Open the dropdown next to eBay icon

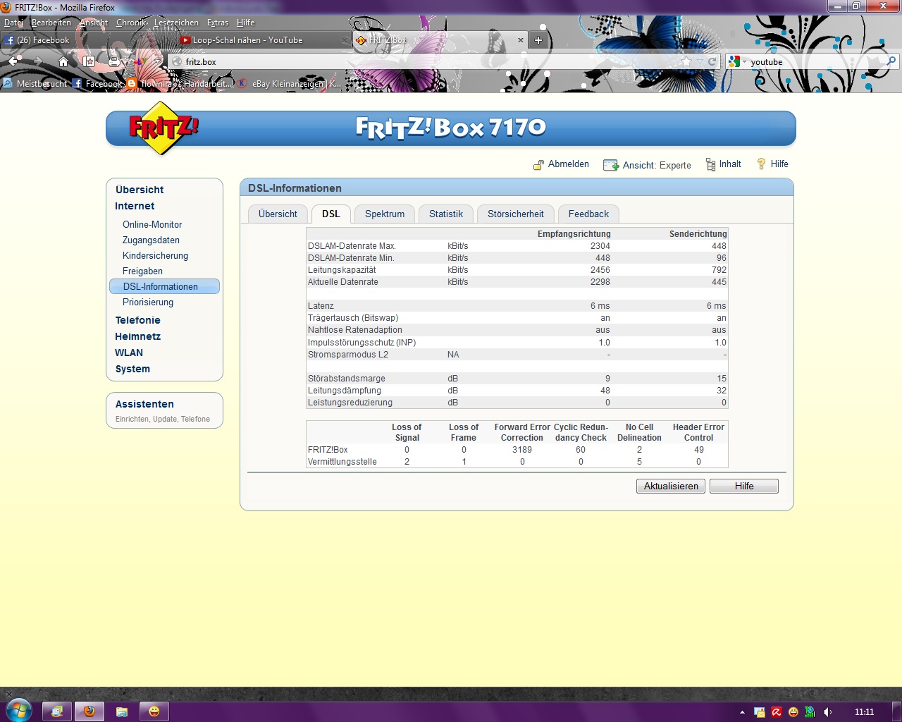click(158, 61)
